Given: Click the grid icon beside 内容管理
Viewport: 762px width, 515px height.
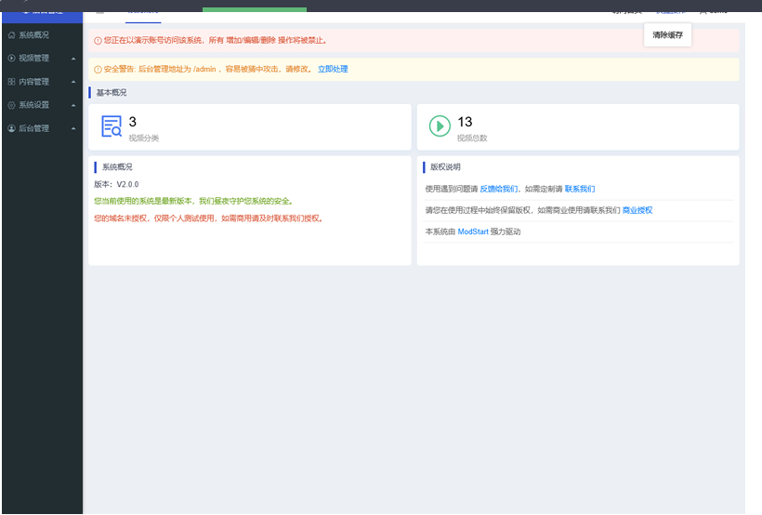Looking at the screenshot, I should pos(11,82).
